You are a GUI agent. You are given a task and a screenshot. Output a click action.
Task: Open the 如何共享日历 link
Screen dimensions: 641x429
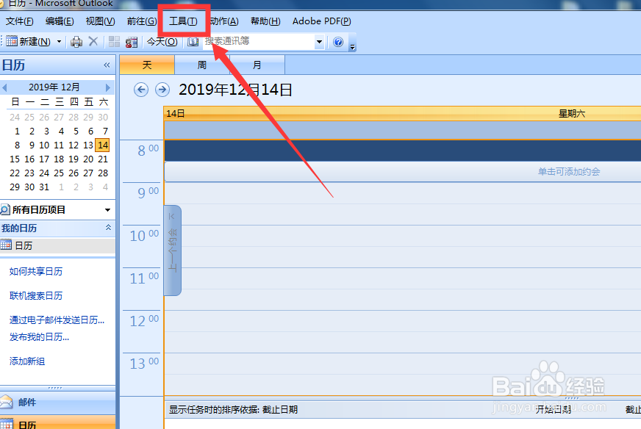coord(36,271)
